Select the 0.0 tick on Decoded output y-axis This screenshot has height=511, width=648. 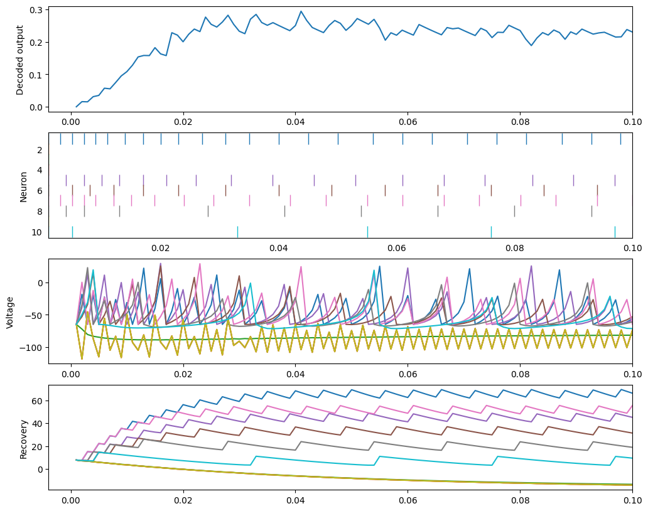36,107
